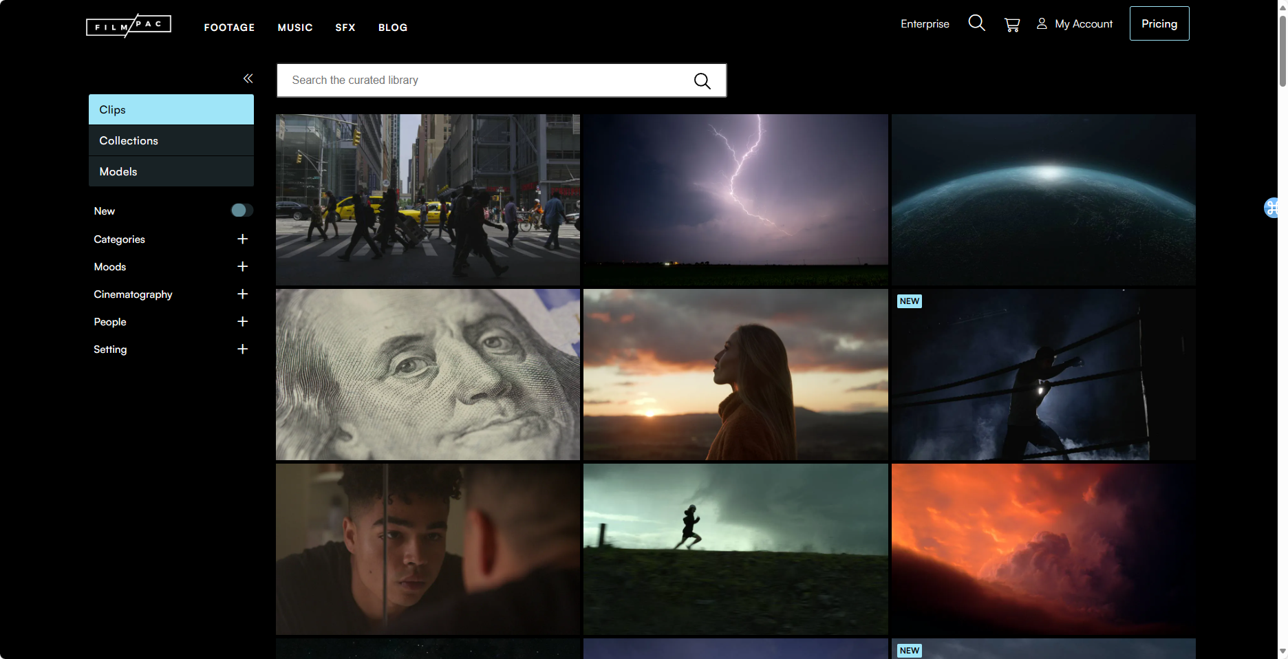1288x659 pixels.
Task: Collapse the sidebar with double chevron icon
Action: 248,78
